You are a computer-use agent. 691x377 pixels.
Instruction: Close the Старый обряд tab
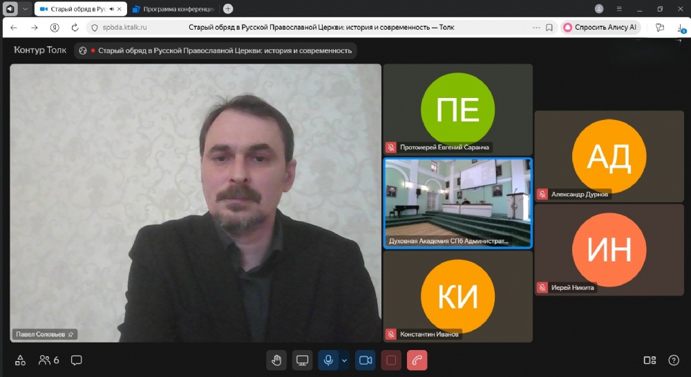pos(120,9)
